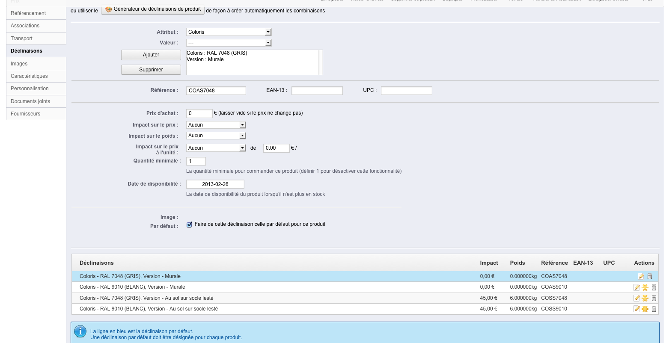This screenshot has width=669, height=343.
Task: Edit the COSS9010 combination with pencil icon
Action: click(636, 309)
